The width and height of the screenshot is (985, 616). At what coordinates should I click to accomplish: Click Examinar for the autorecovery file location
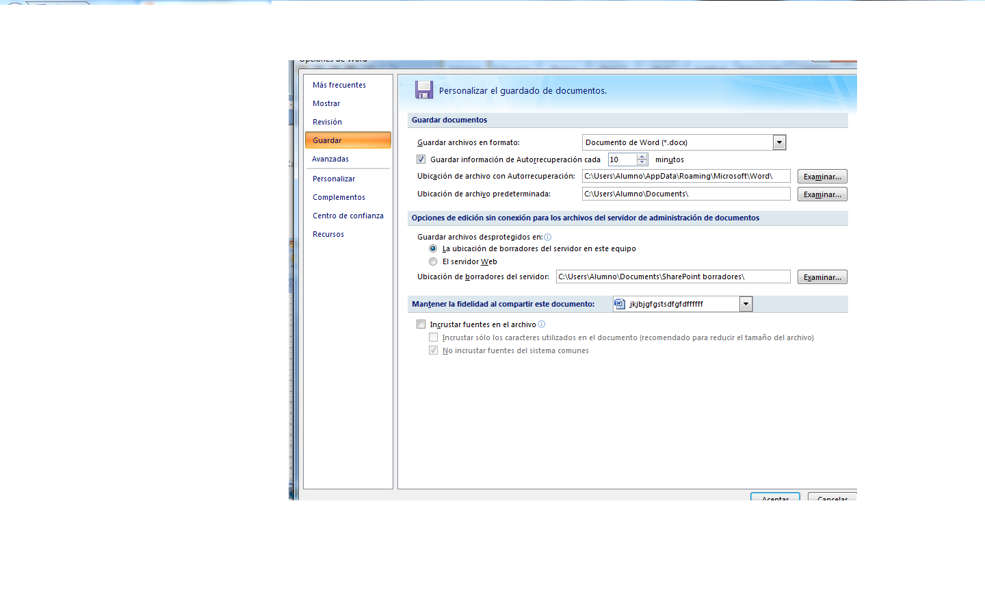point(822,176)
